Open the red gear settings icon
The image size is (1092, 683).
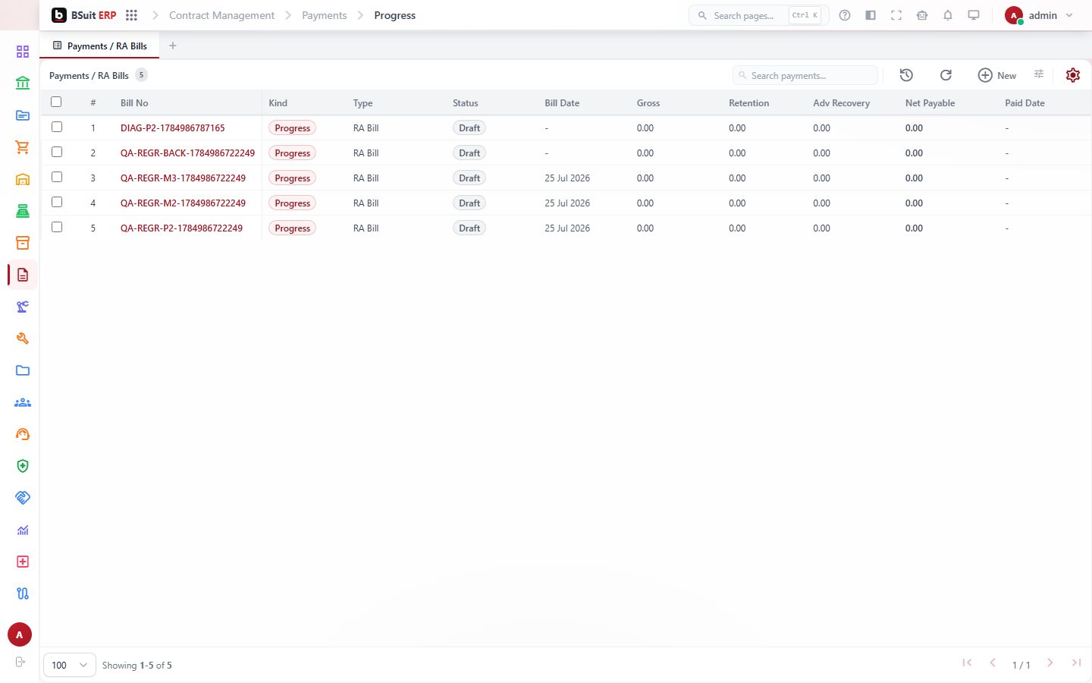(1073, 75)
